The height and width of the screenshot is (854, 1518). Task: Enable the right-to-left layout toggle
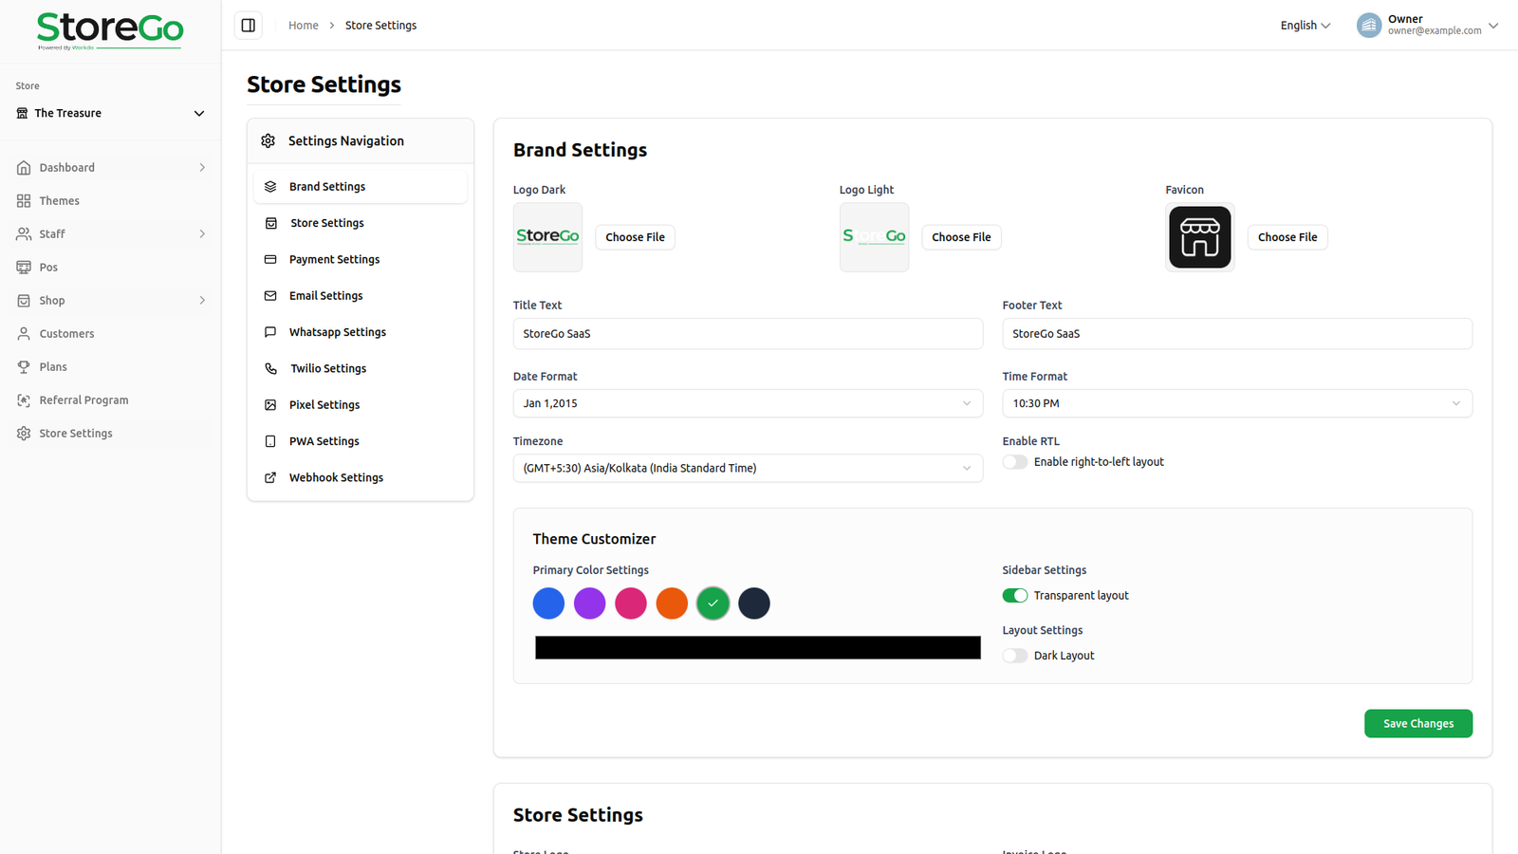tap(1014, 462)
